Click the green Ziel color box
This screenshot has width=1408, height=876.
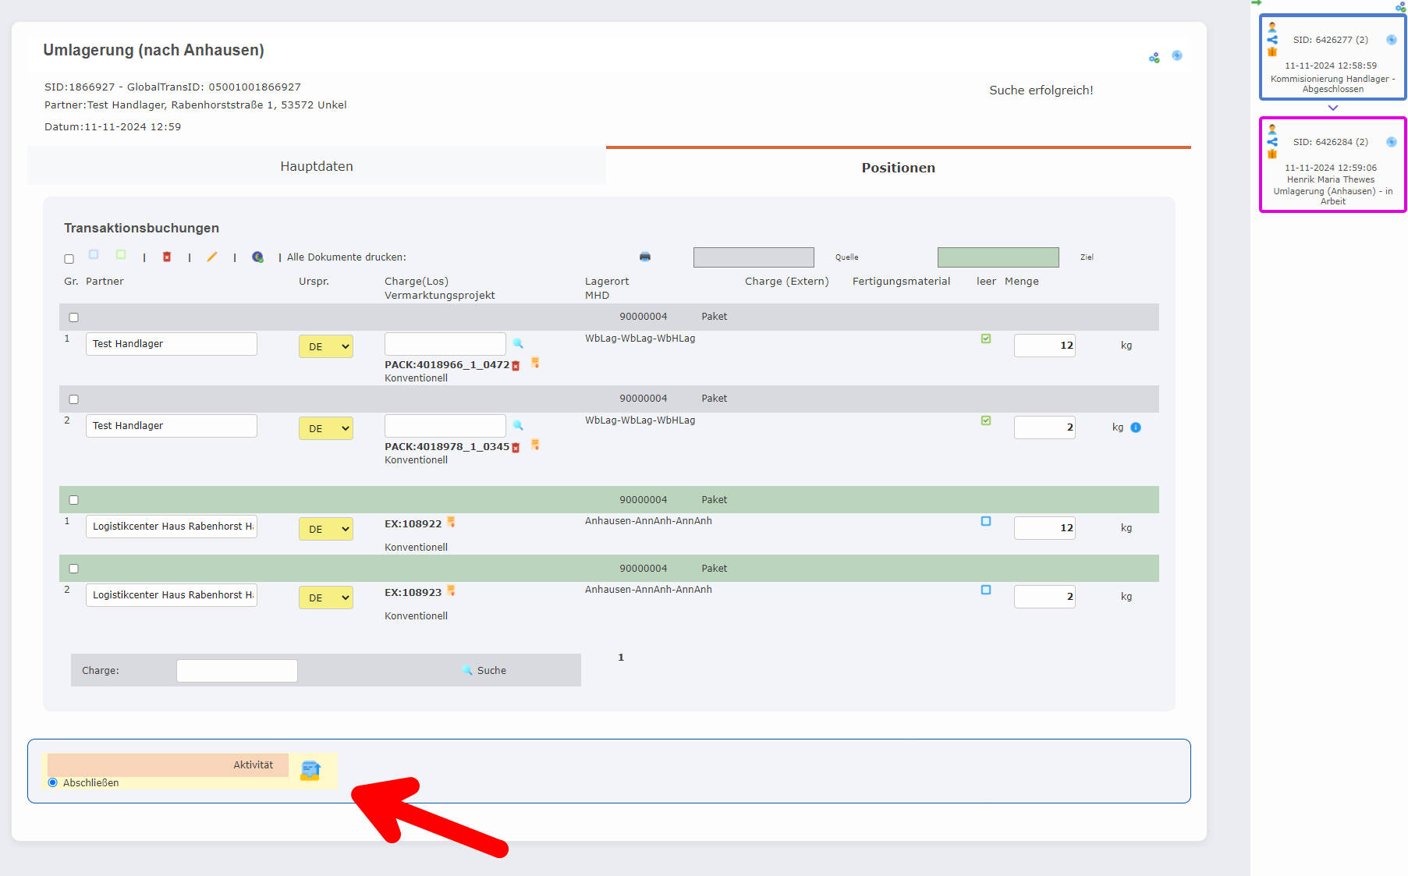click(998, 257)
